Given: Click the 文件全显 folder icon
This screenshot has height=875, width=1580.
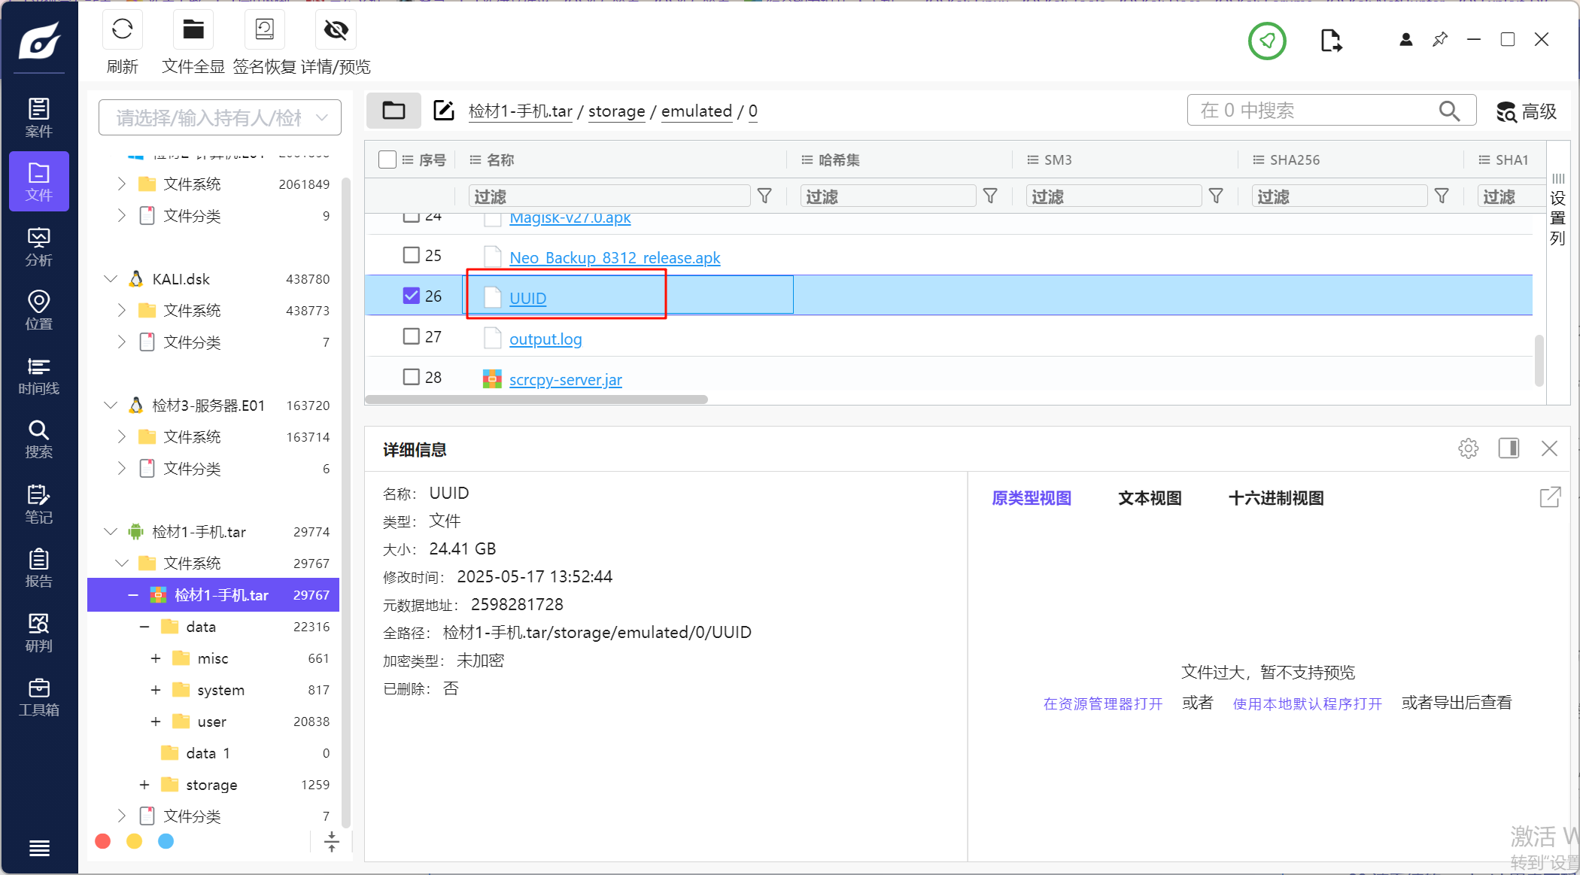Looking at the screenshot, I should [x=193, y=30].
